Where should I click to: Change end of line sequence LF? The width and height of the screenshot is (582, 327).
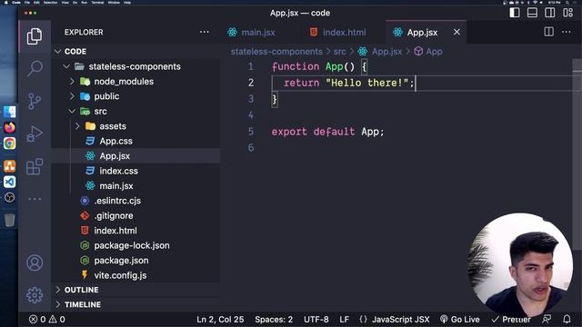coord(344,319)
